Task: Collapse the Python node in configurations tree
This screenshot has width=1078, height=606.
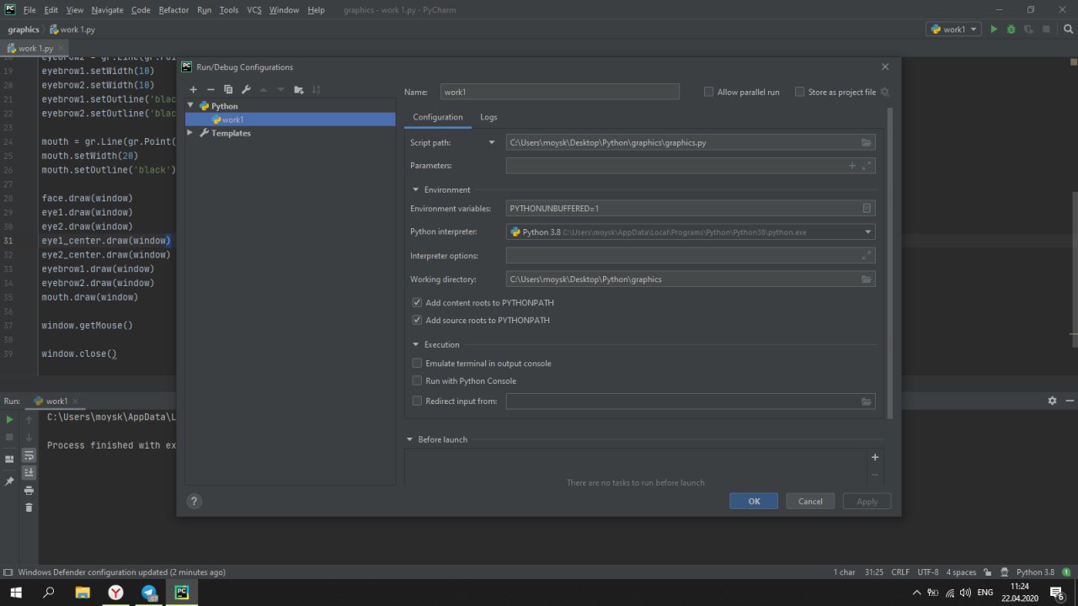Action: (x=191, y=106)
